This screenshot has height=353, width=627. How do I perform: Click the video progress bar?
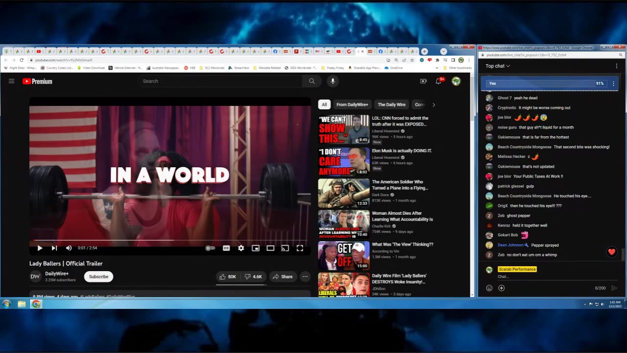pos(170,240)
